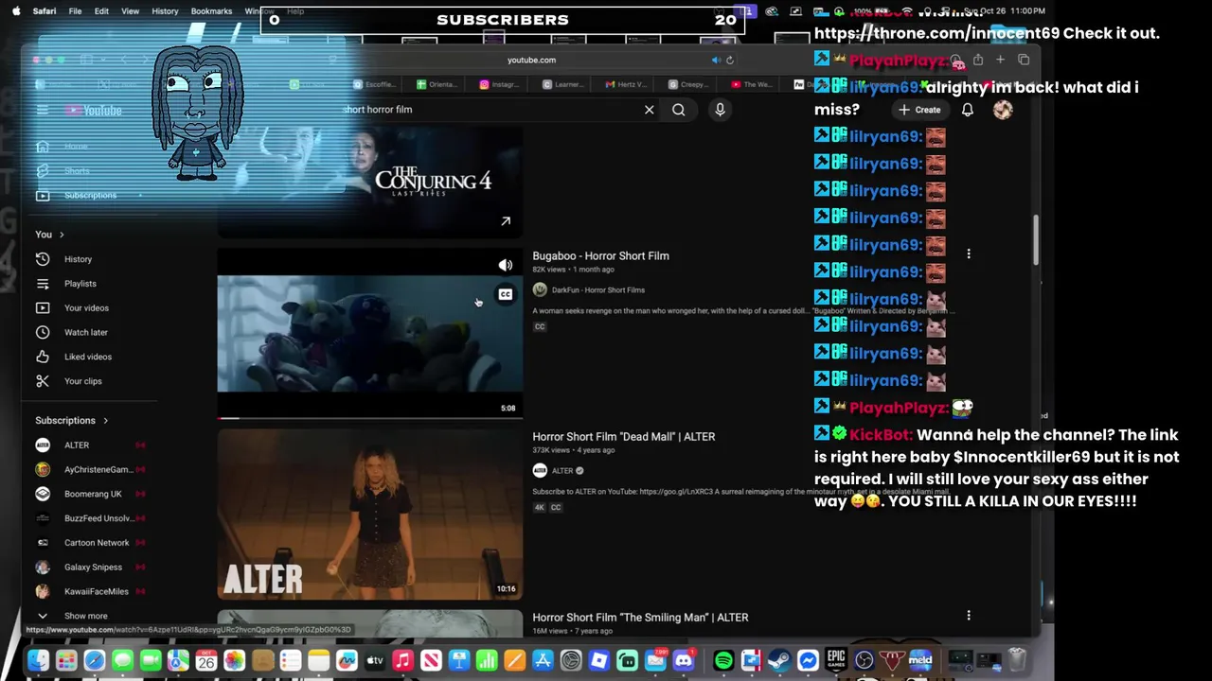
Task: Open Finder from the Dock
Action: 38,660
